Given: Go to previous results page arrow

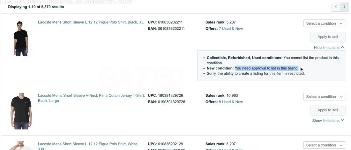Looking at the screenshot, I should coord(335,6).
